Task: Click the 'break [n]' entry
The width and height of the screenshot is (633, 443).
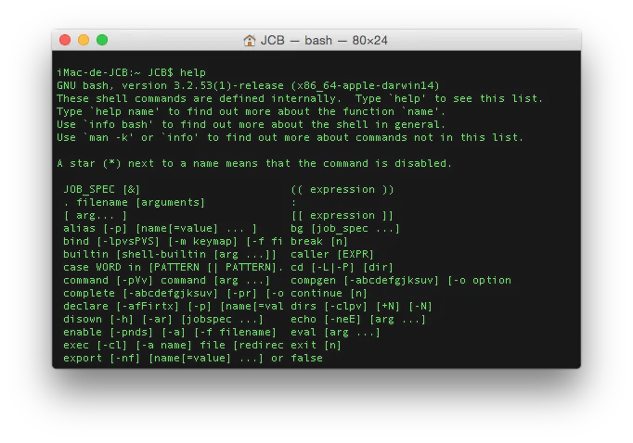Action: 319,241
